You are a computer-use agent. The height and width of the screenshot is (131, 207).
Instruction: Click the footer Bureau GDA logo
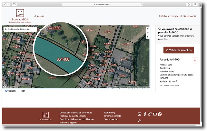pos(46,116)
